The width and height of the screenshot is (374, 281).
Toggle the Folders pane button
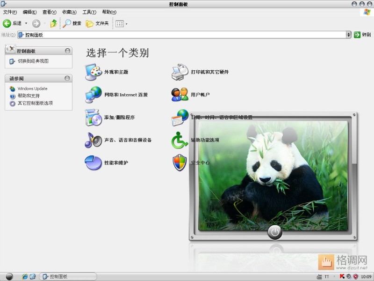point(97,23)
